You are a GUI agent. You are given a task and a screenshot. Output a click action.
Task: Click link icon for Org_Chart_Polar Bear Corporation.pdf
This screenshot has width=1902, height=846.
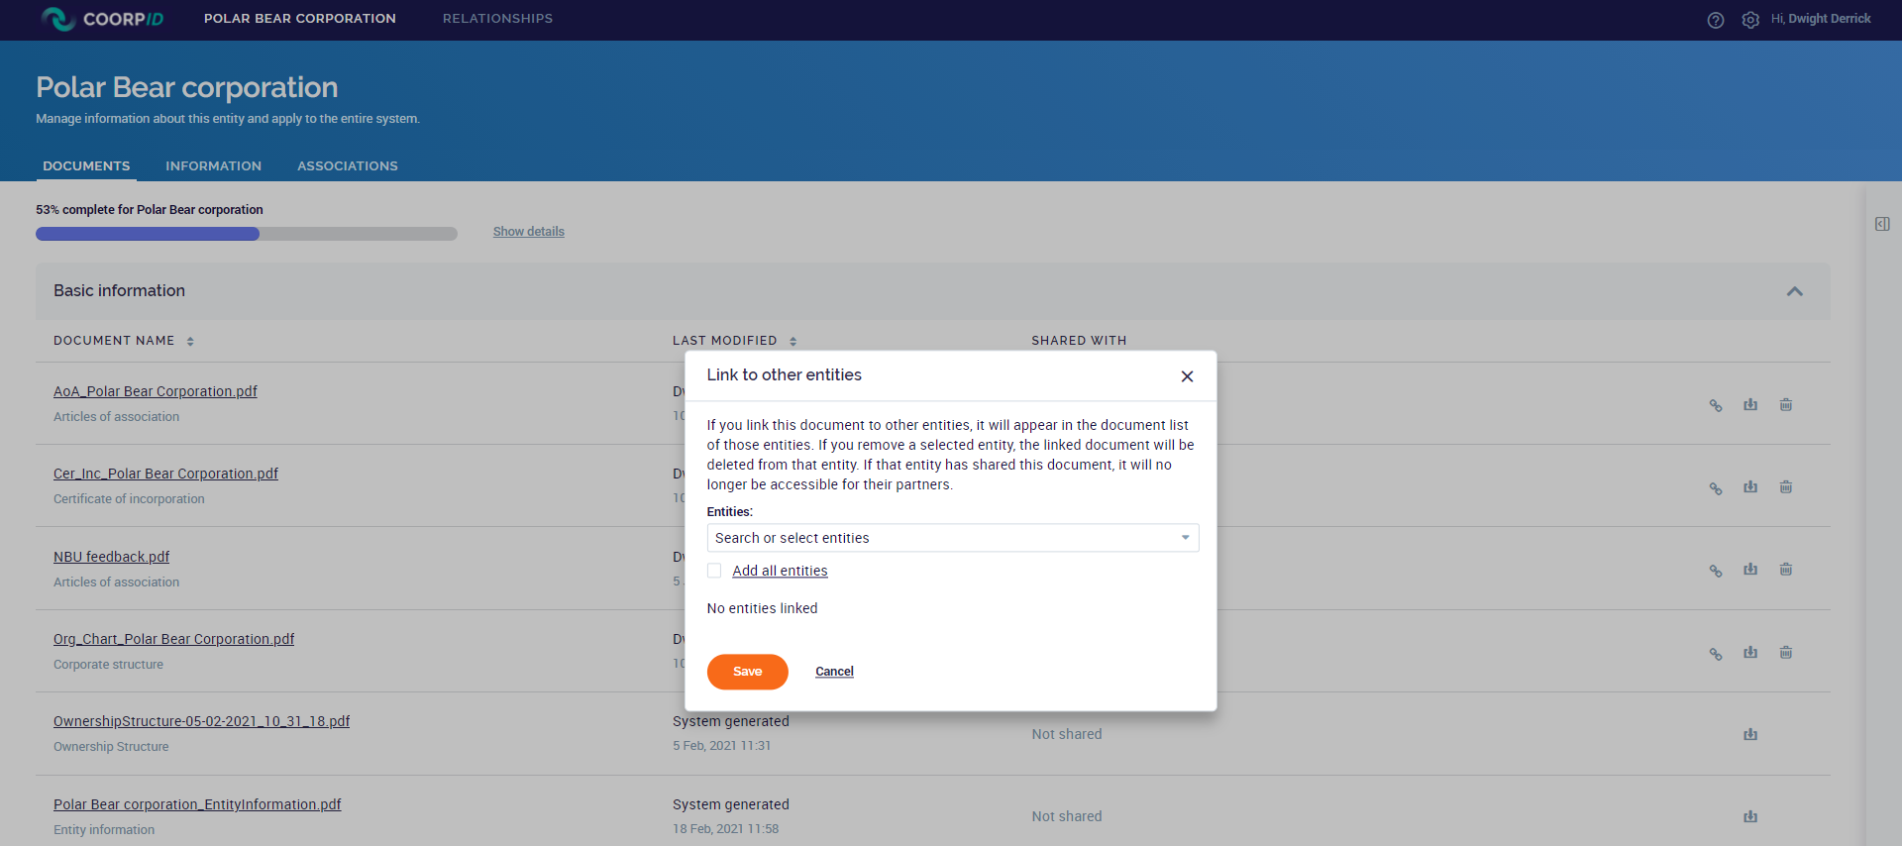[x=1716, y=654]
